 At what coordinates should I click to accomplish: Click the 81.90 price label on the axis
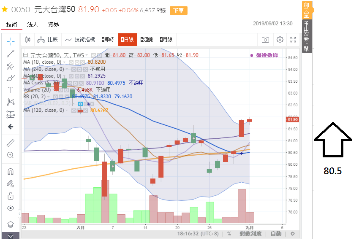pyautogui.click(x=293, y=119)
